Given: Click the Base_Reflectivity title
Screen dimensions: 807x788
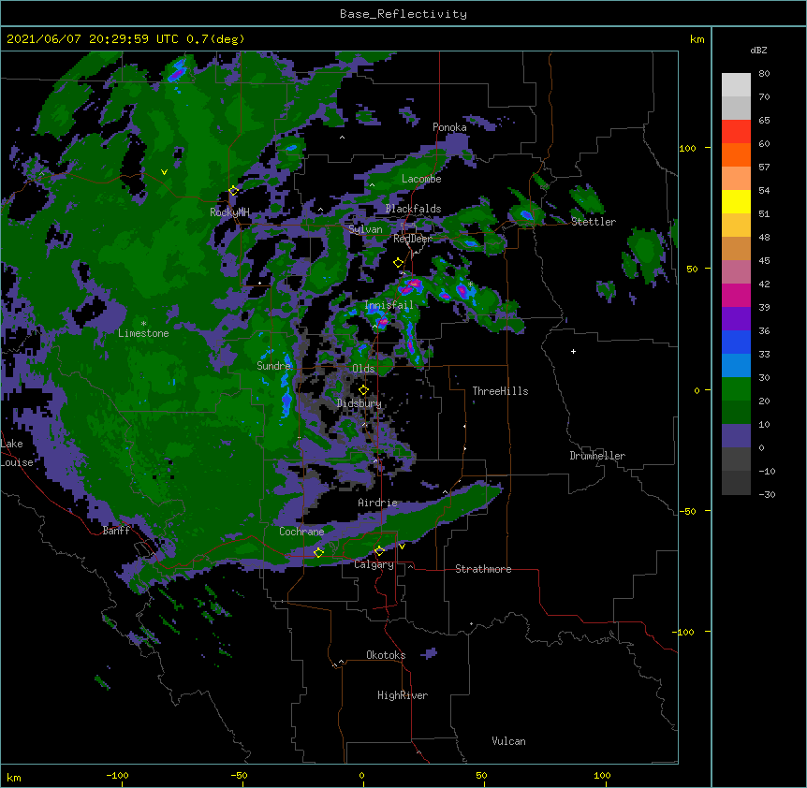Looking at the screenshot, I should click(403, 14).
